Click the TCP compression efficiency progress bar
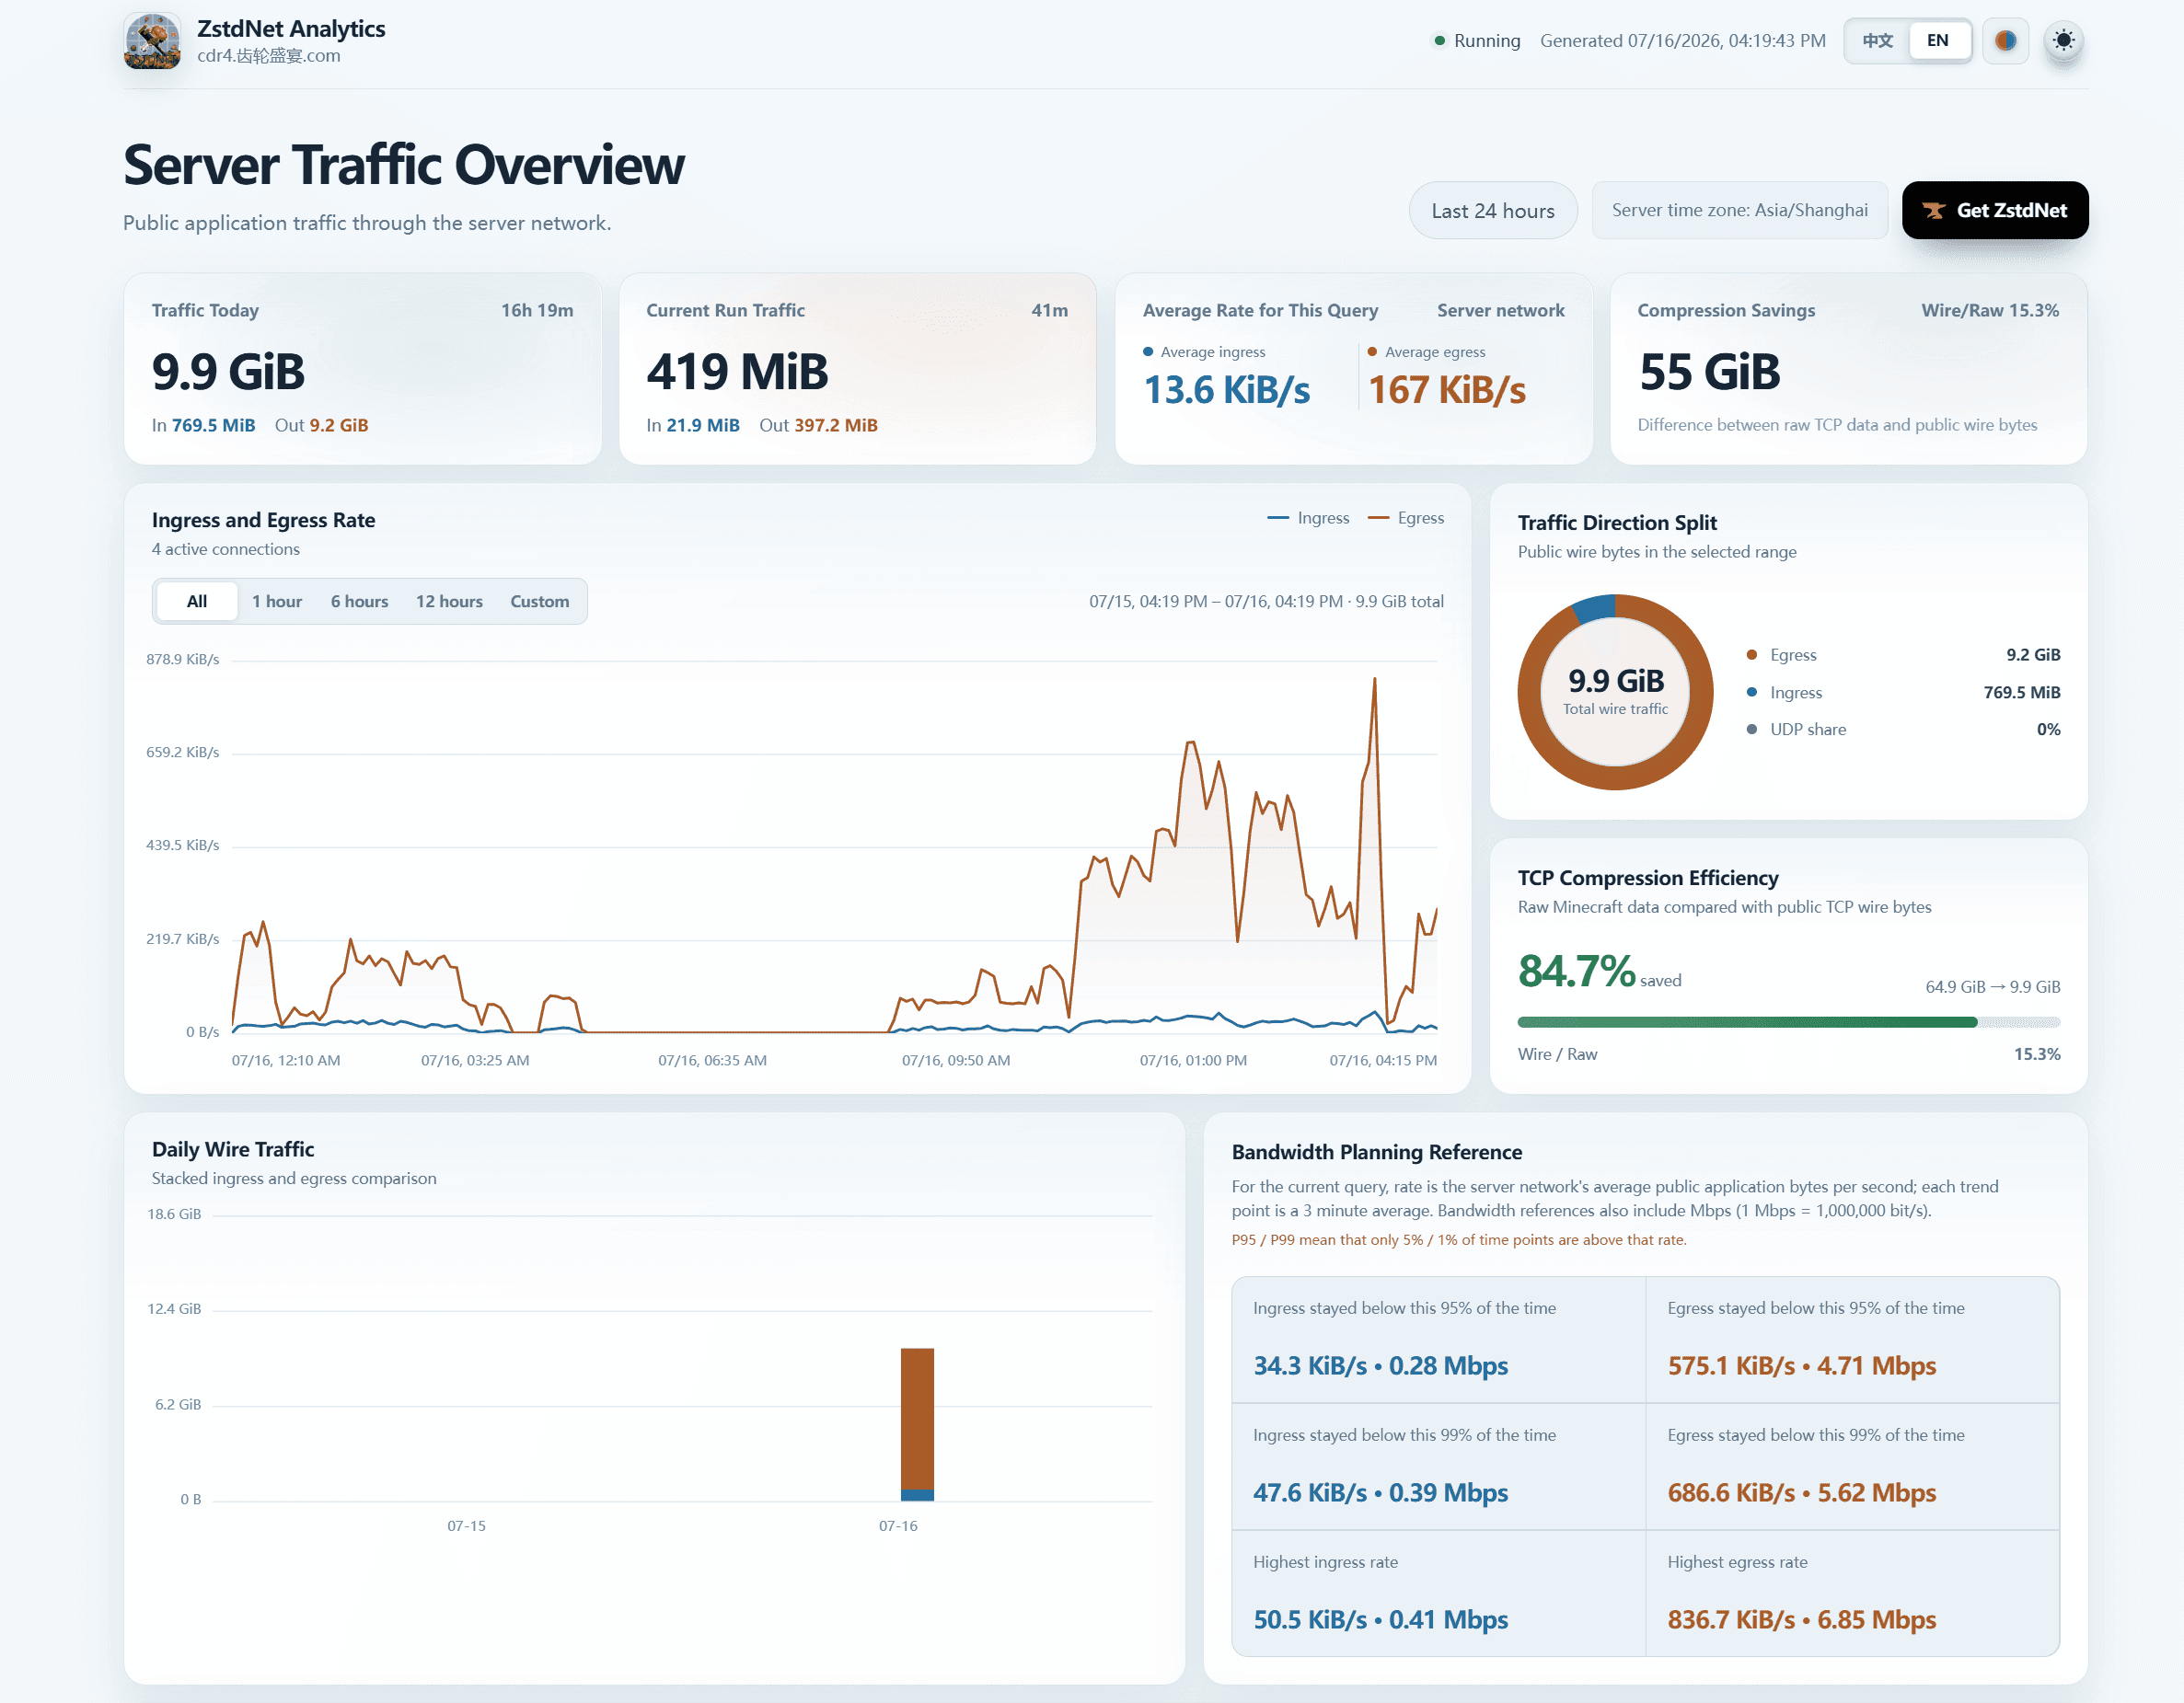 tap(1788, 1022)
